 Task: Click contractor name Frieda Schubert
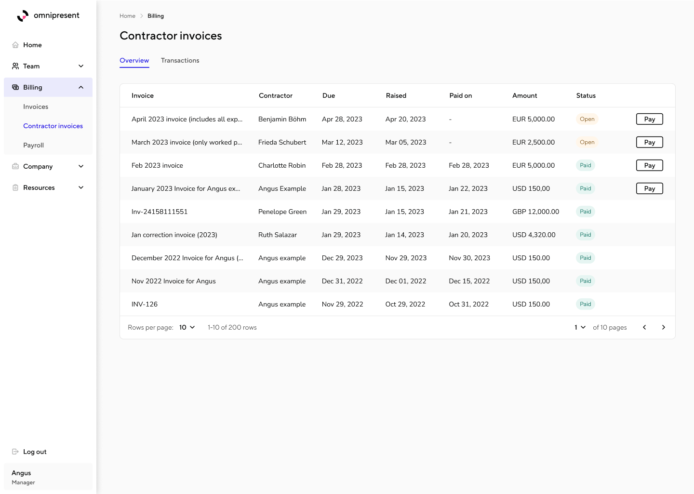click(282, 142)
